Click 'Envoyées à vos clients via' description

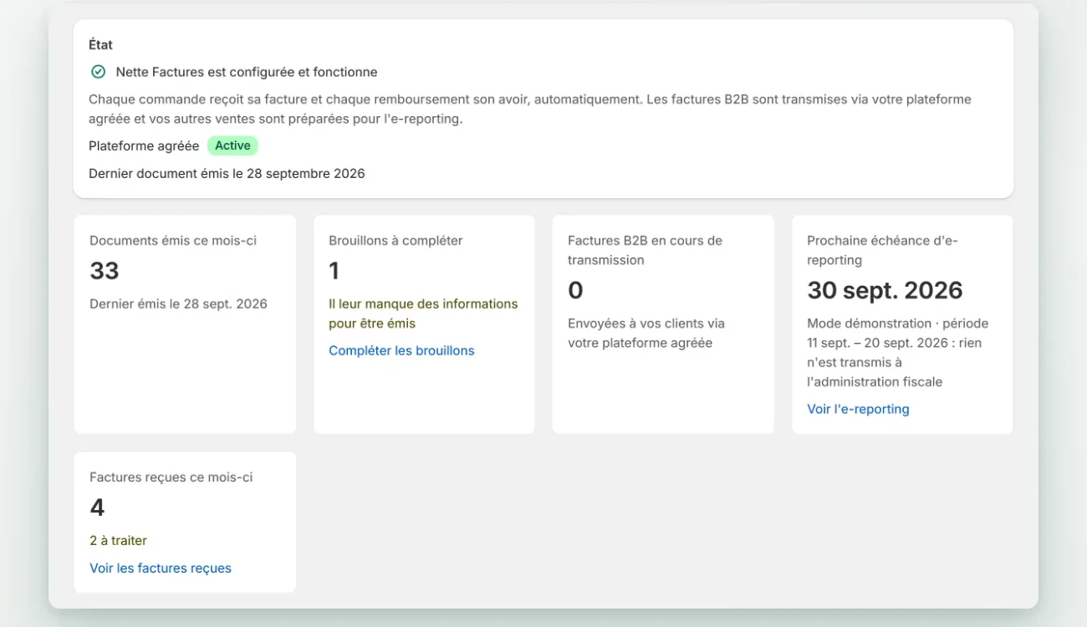click(646, 333)
